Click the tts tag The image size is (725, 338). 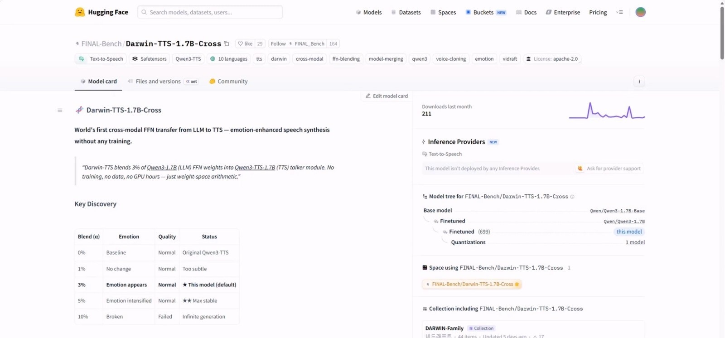259,59
